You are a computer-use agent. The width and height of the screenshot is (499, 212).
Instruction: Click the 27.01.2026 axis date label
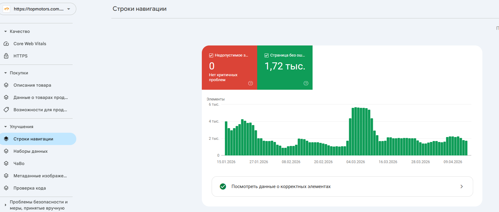coord(259,162)
